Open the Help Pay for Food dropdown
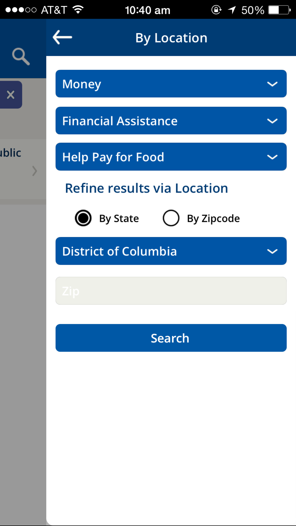This screenshot has height=526, width=296. 171,157
